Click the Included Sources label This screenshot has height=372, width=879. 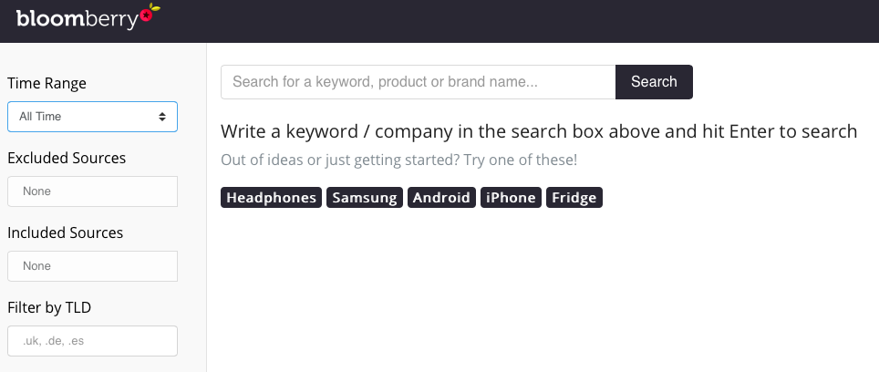(x=66, y=232)
